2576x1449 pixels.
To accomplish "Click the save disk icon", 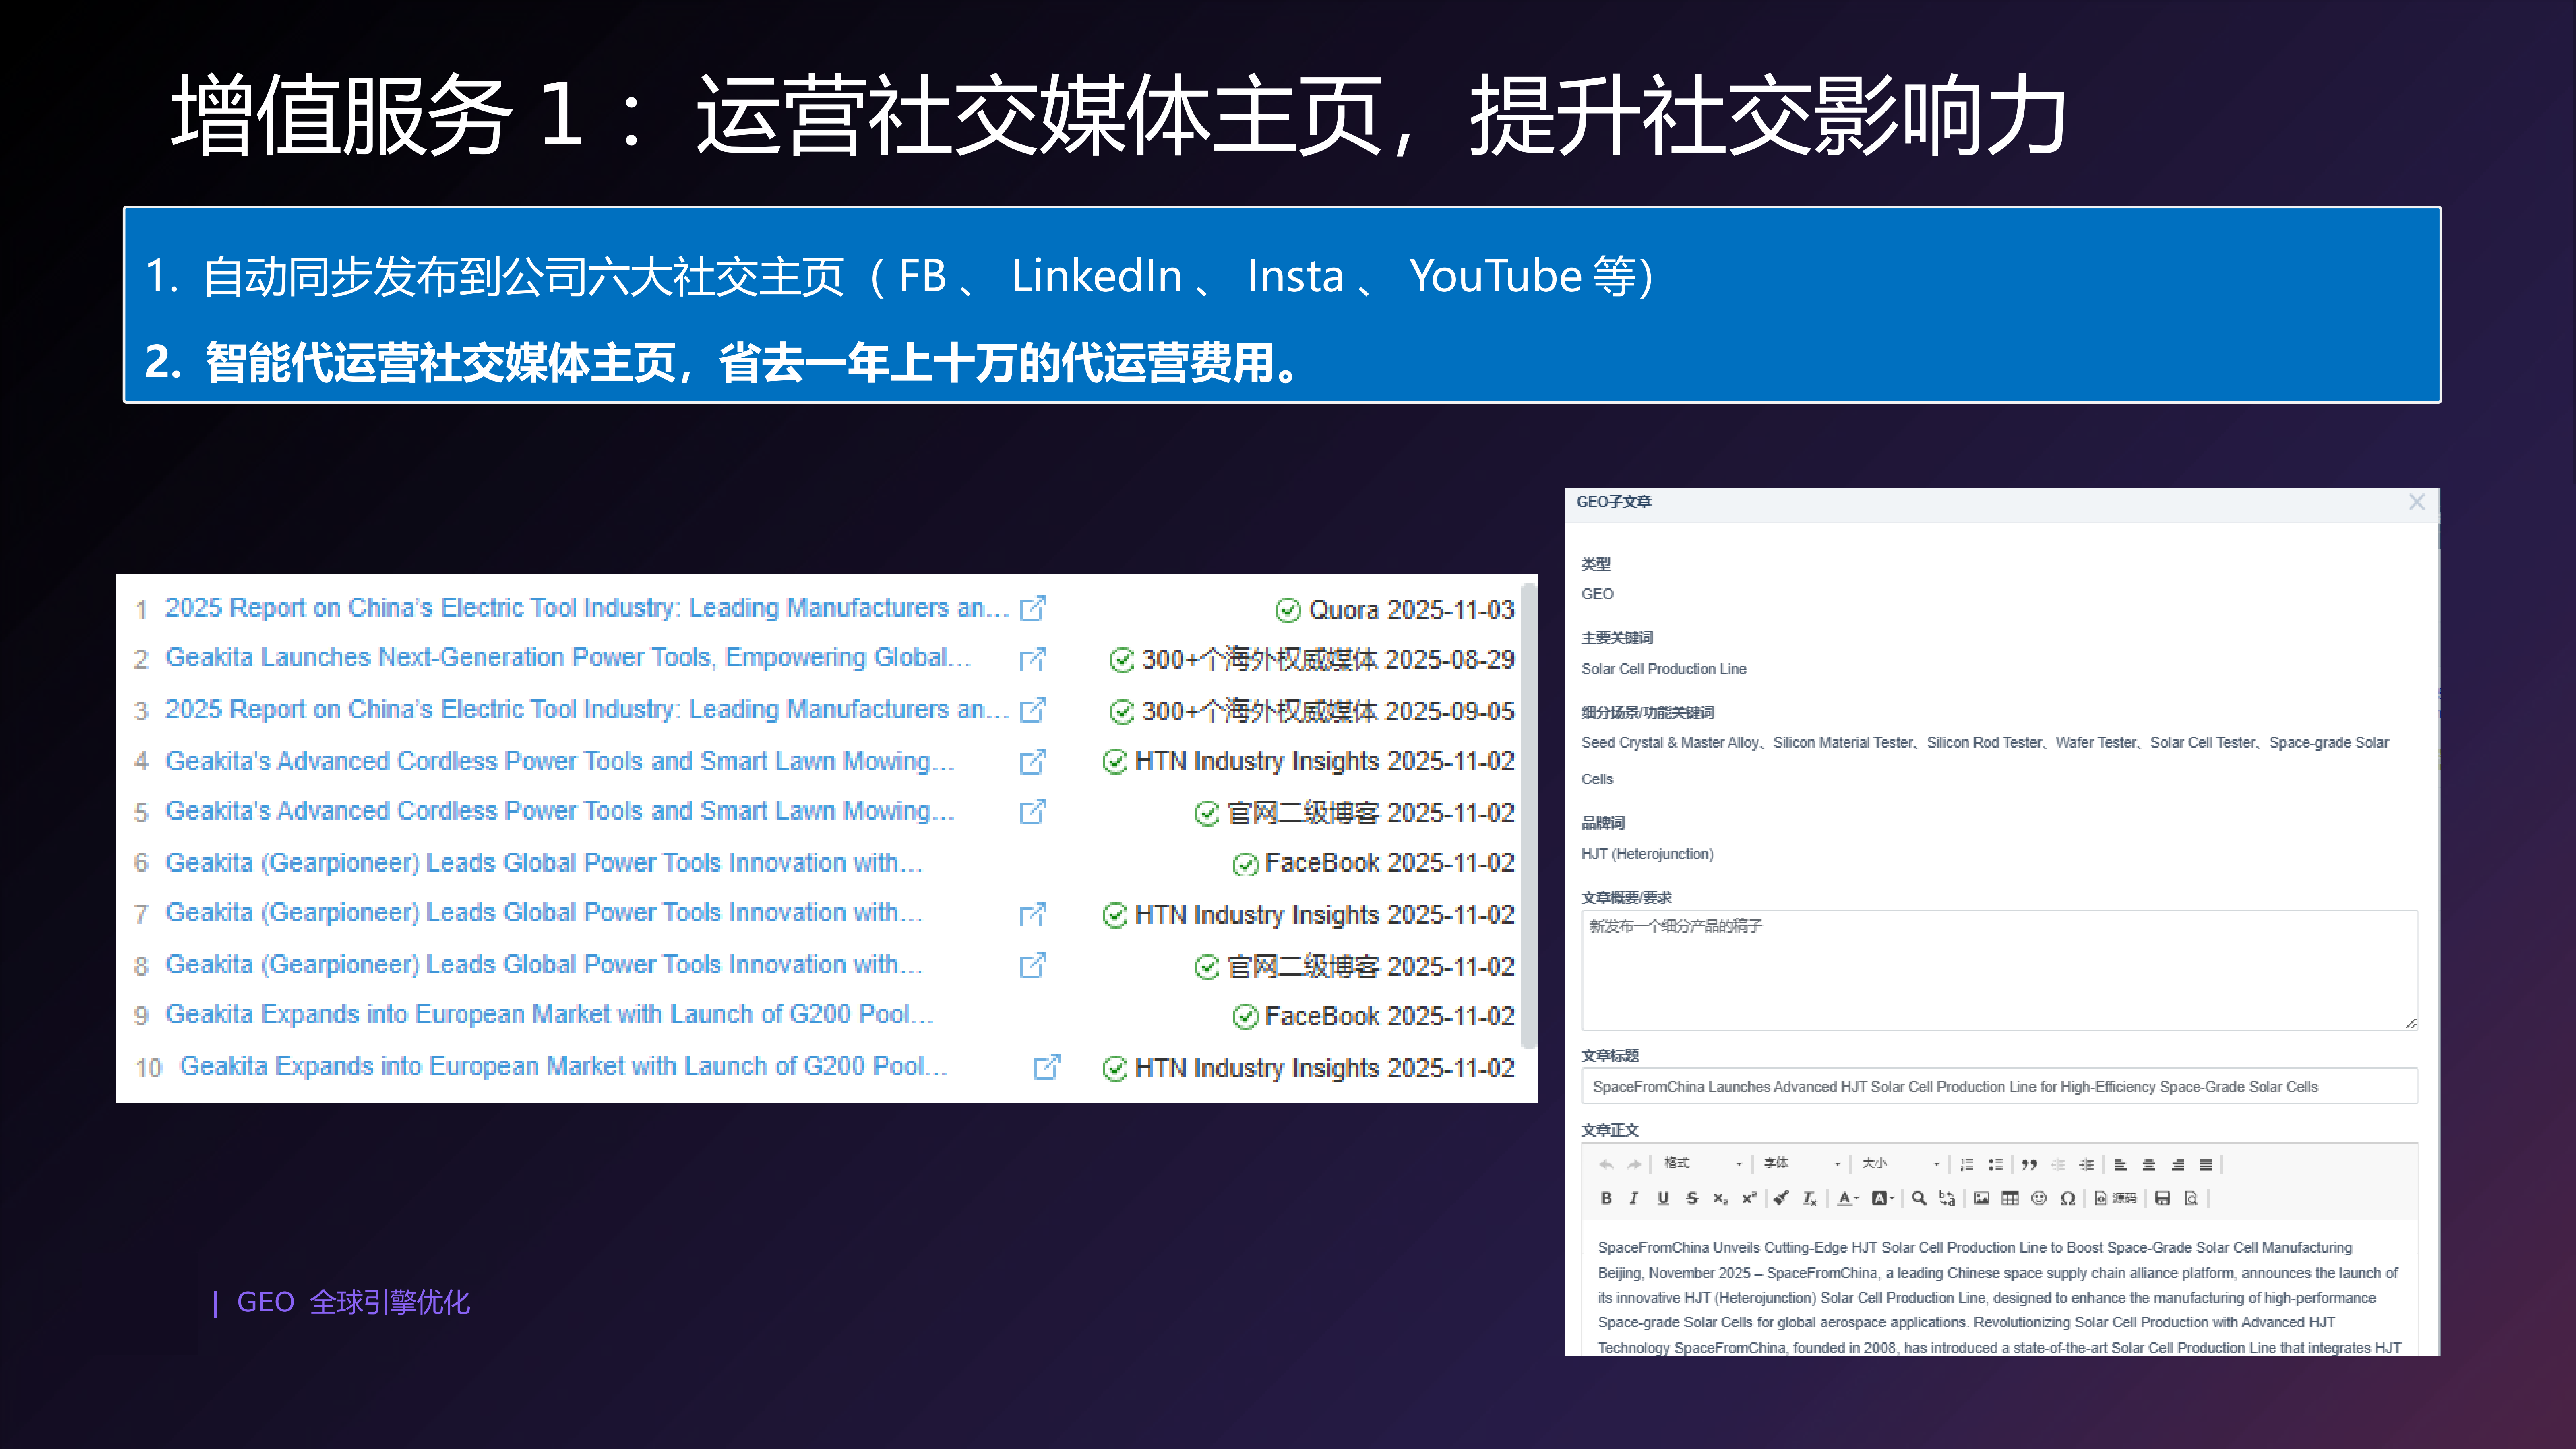I will pyautogui.click(x=2162, y=1198).
